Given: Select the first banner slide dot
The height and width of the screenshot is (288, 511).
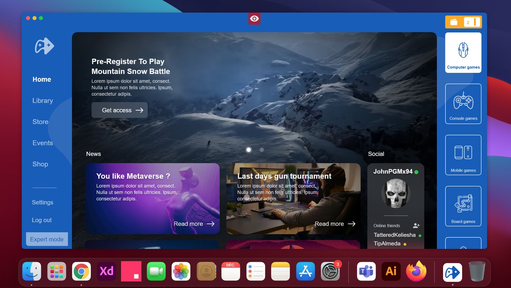Looking at the screenshot, I should 248,150.
